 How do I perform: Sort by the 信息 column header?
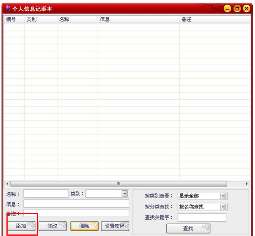pos(139,19)
